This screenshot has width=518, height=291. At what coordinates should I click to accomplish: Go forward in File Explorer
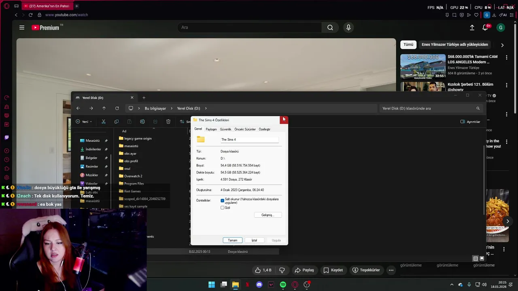point(91,108)
